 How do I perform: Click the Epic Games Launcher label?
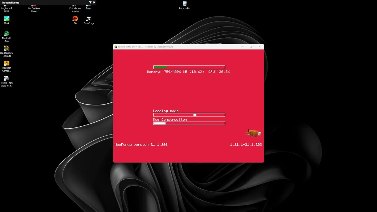pyautogui.click(x=75, y=10)
